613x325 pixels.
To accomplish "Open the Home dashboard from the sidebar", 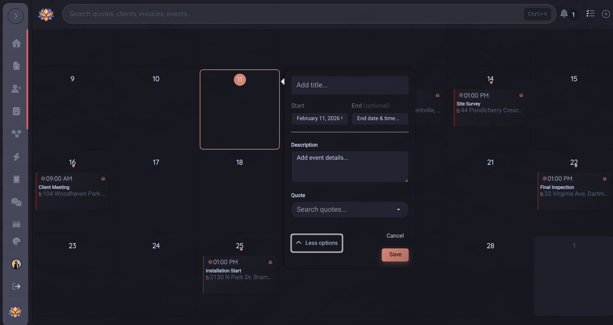I will click(16, 43).
